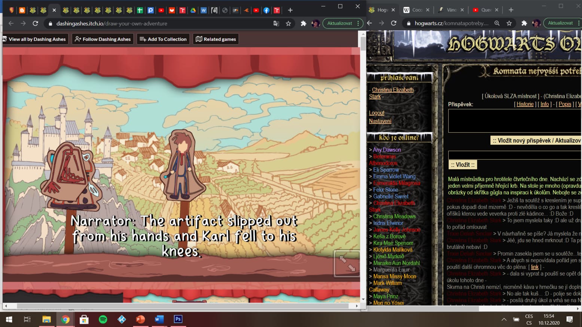Open extensions puzzle icon in right Chrome window

click(524, 23)
